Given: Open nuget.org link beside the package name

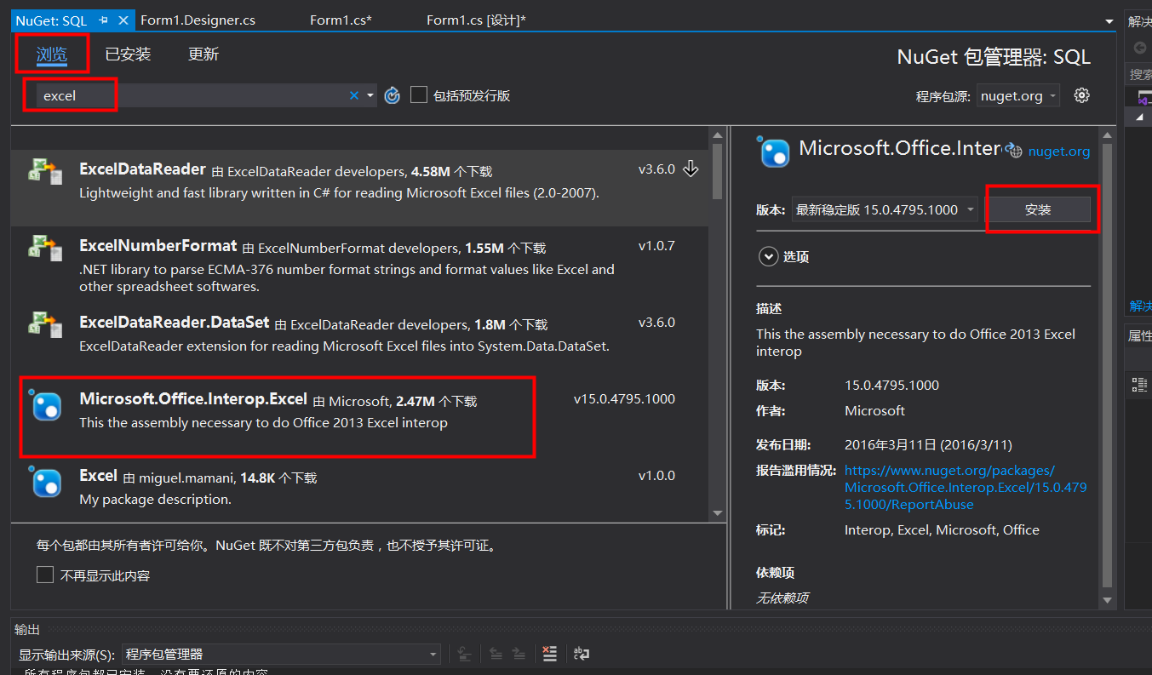Looking at the screenshot, I should pos(1058,151).
